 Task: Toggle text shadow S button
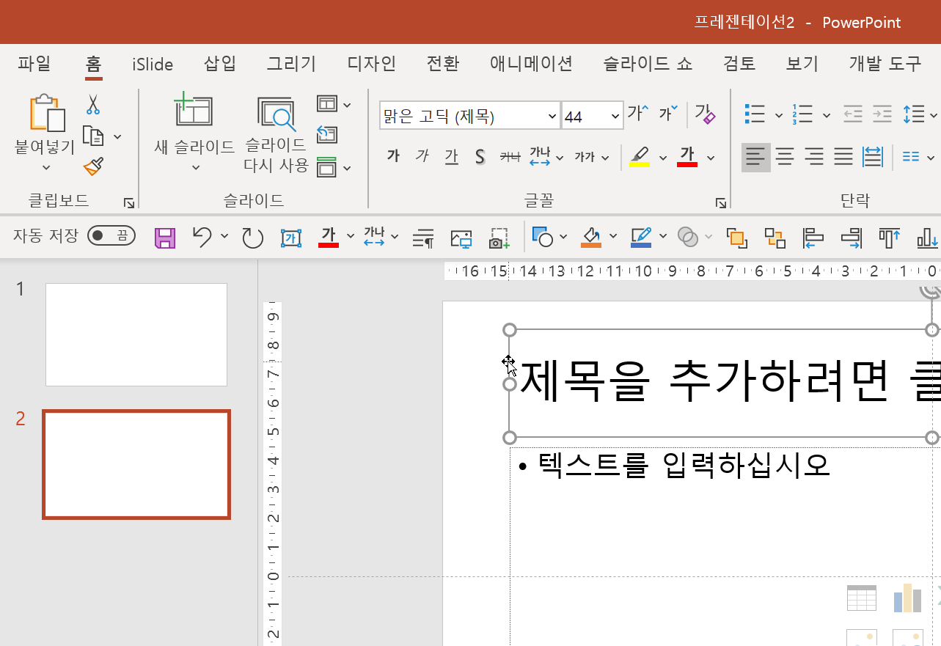pyautogui.click(x=480, y=157)
